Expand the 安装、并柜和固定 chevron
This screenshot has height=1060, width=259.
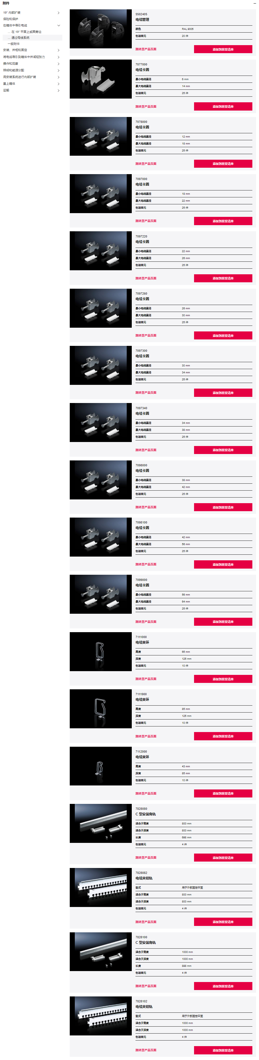pos(59,50)
